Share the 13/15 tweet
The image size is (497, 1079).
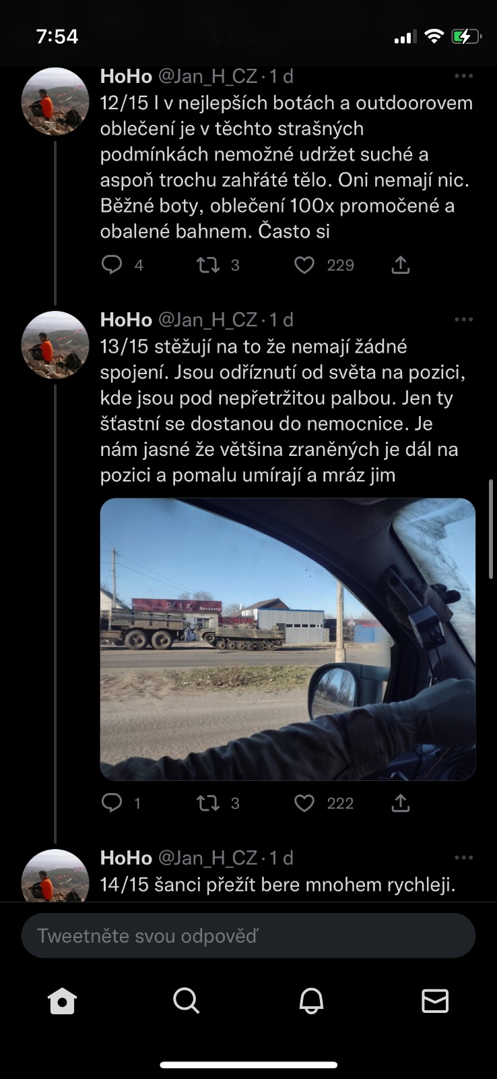click(401, 803)
